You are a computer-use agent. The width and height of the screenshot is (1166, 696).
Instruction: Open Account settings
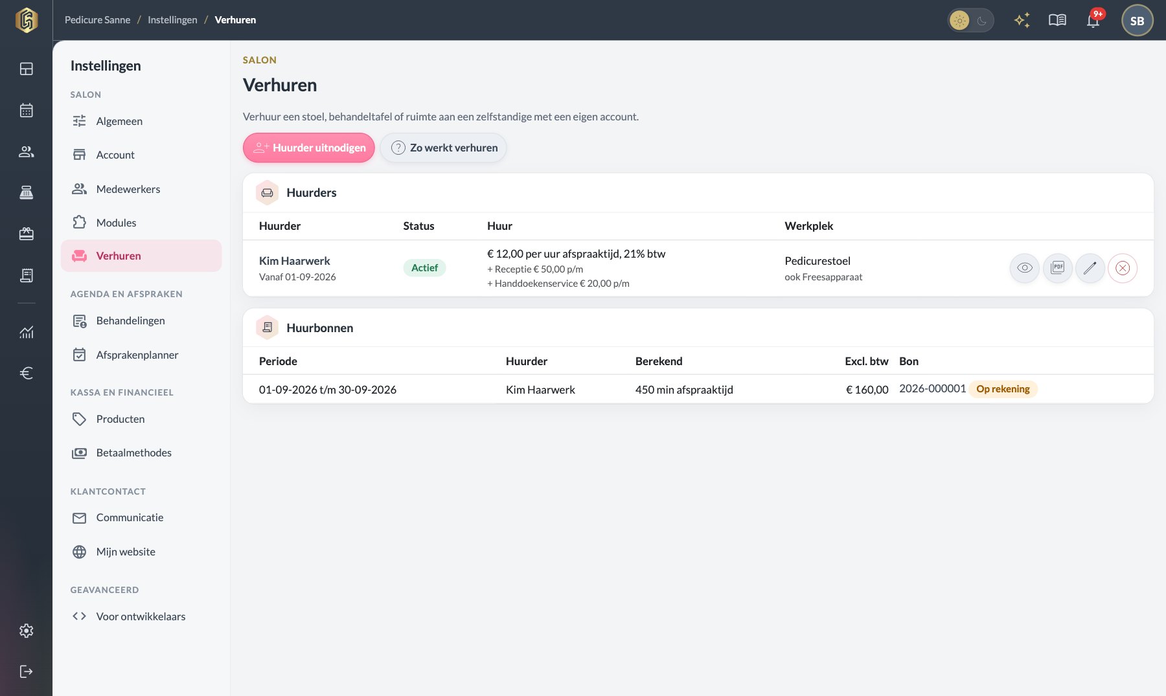click(x=141, y=155)
